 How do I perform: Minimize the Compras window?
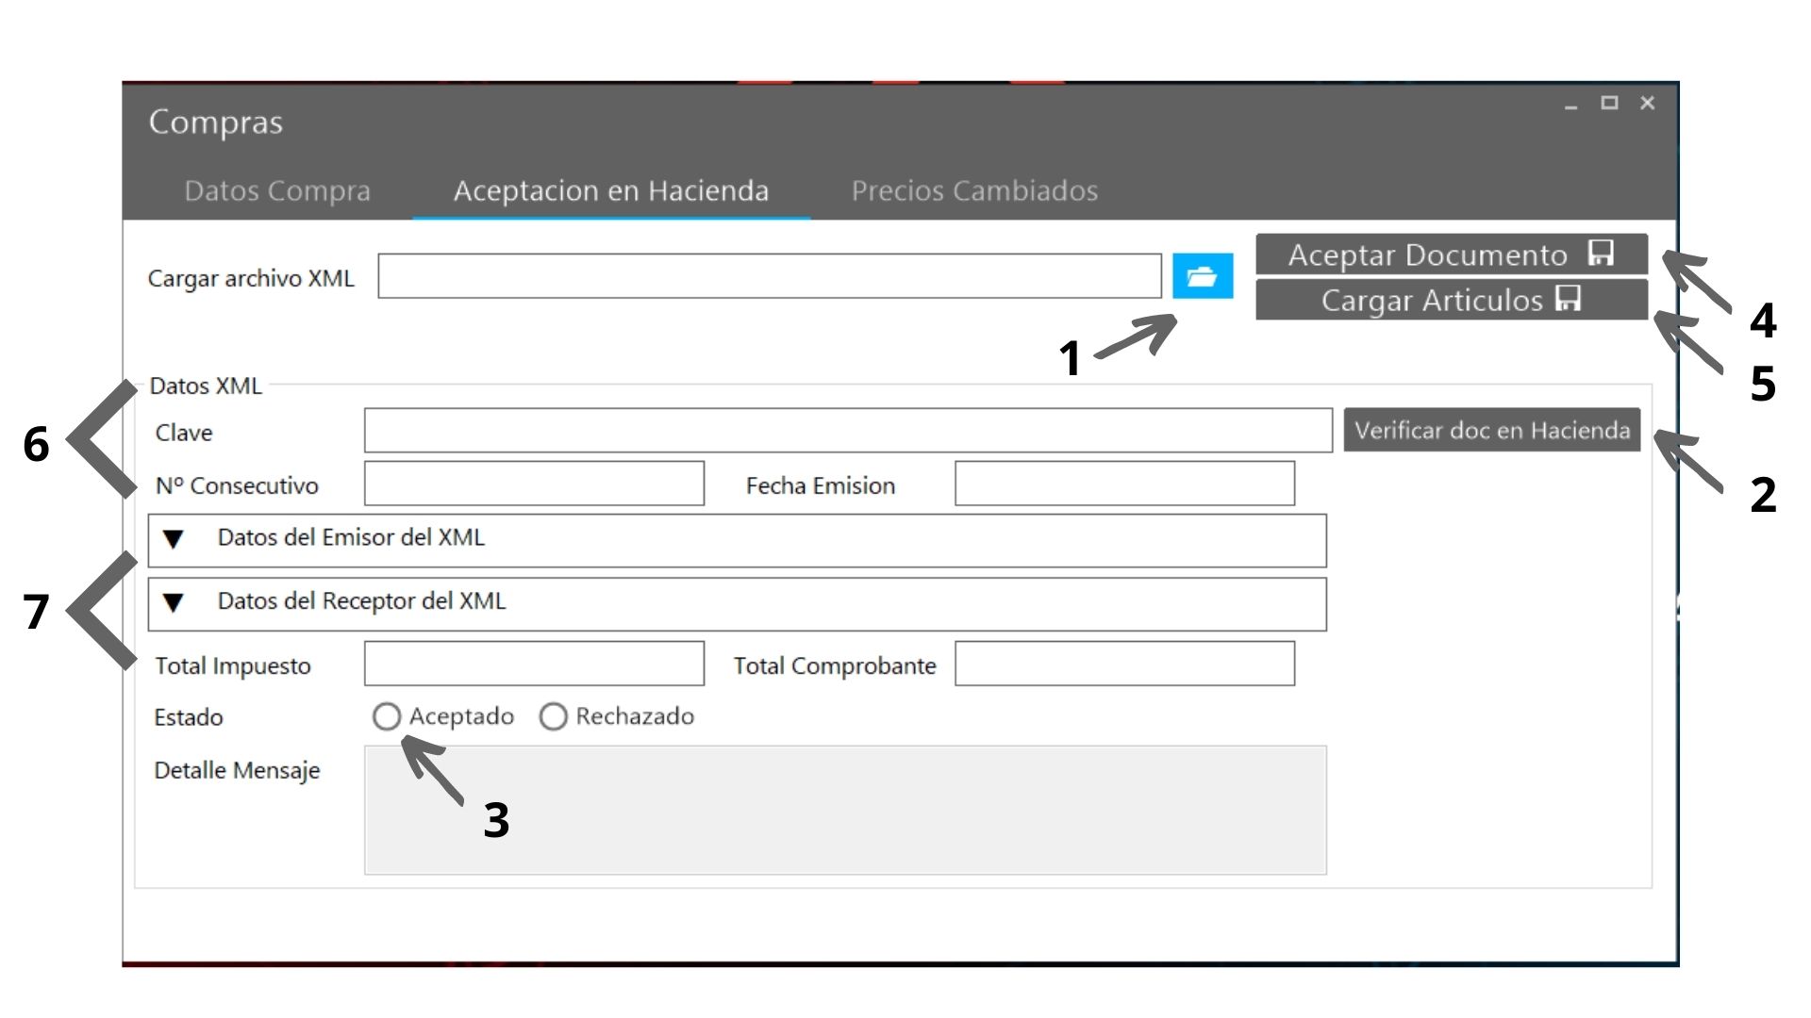(1570, 104)
